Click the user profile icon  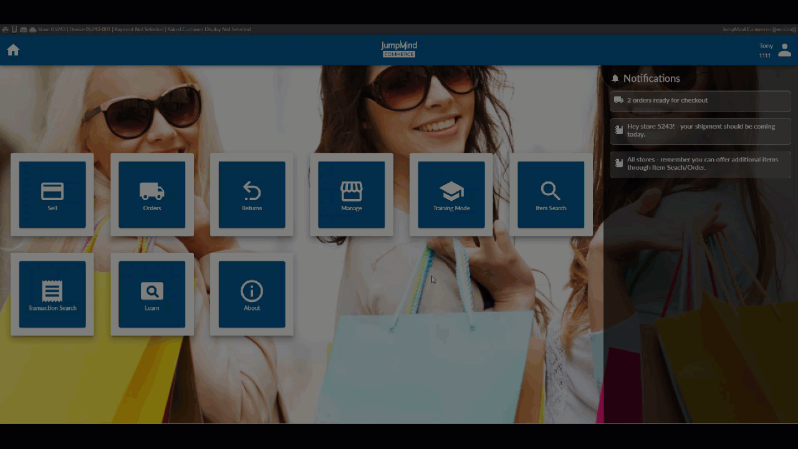coord(784,51)
